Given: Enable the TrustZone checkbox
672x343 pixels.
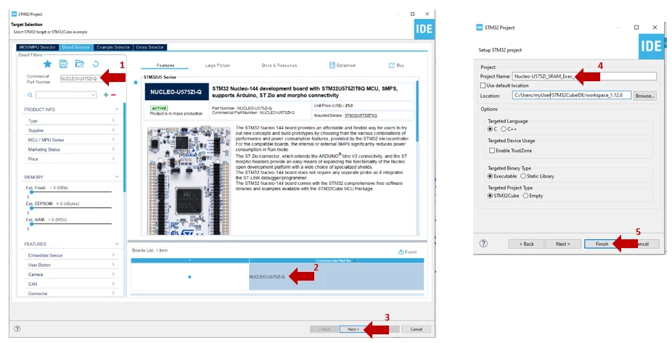Looking at the screenshot, I should coord(492,151).
